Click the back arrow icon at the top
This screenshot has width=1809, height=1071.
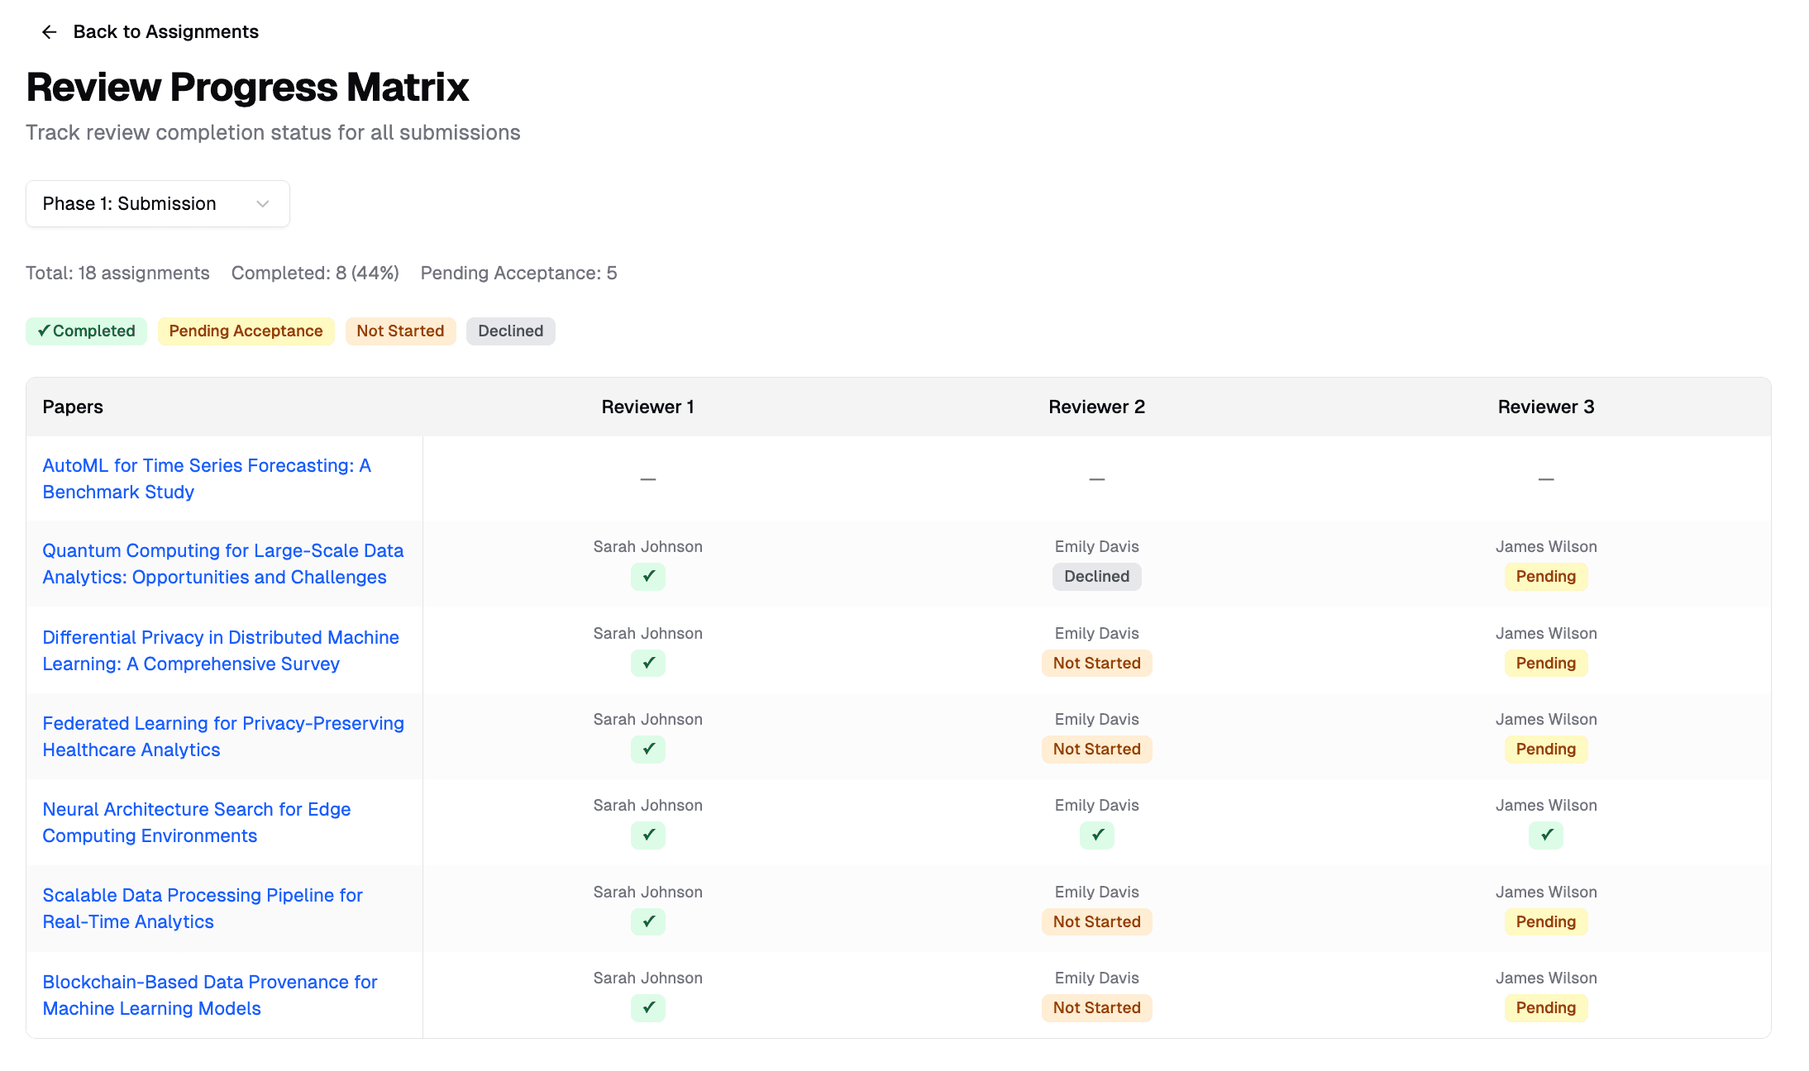pos(49,31)
